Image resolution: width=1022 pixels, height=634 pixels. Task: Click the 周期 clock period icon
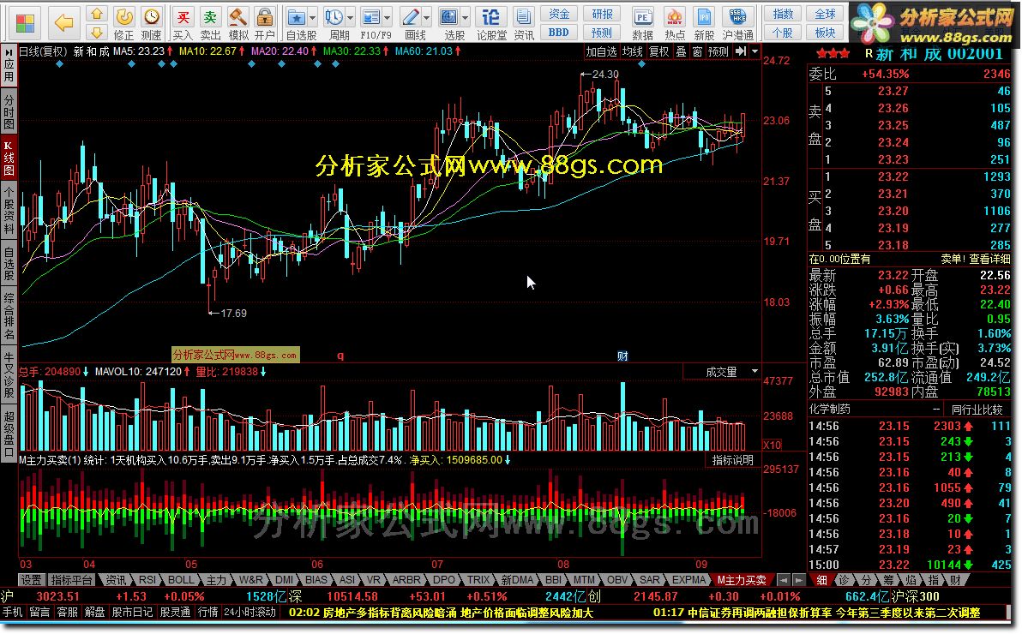334,23
